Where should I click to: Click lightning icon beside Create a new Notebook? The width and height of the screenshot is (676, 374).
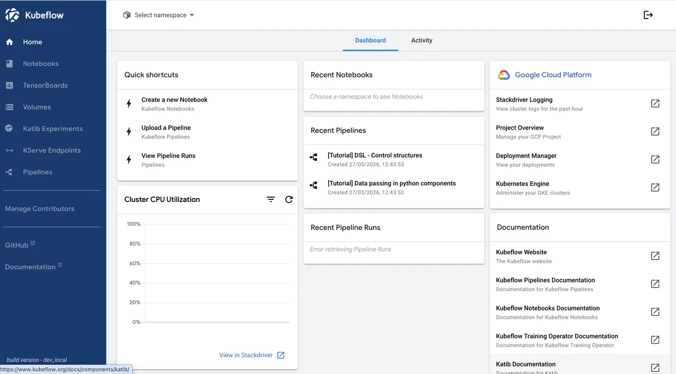(129, 103)
